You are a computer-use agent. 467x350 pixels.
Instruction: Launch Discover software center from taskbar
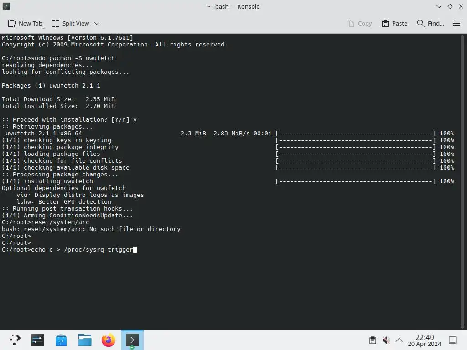tap(61, 340)
